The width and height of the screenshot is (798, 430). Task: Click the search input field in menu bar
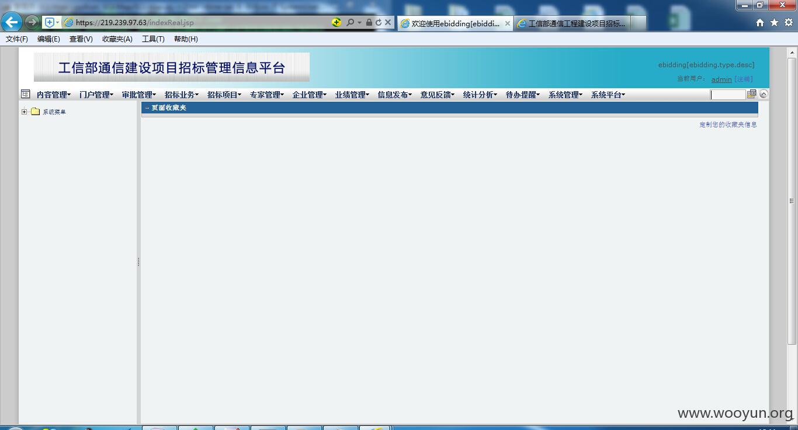pos(728,95)
